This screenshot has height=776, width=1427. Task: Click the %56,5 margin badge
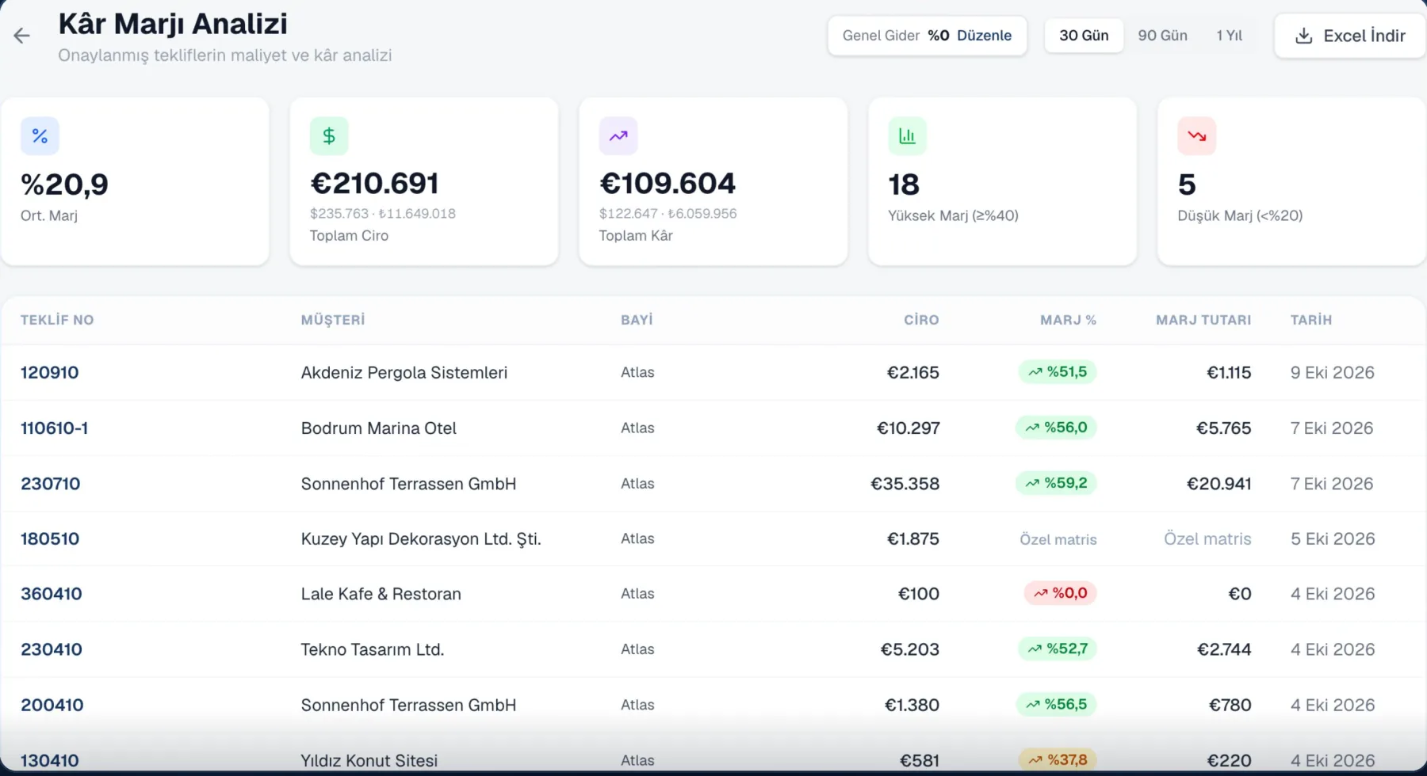(x=1056, y=704)
